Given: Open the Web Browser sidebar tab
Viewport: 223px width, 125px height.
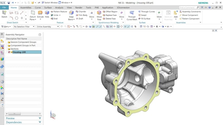Looking at the screenshot, I should 2,74.
